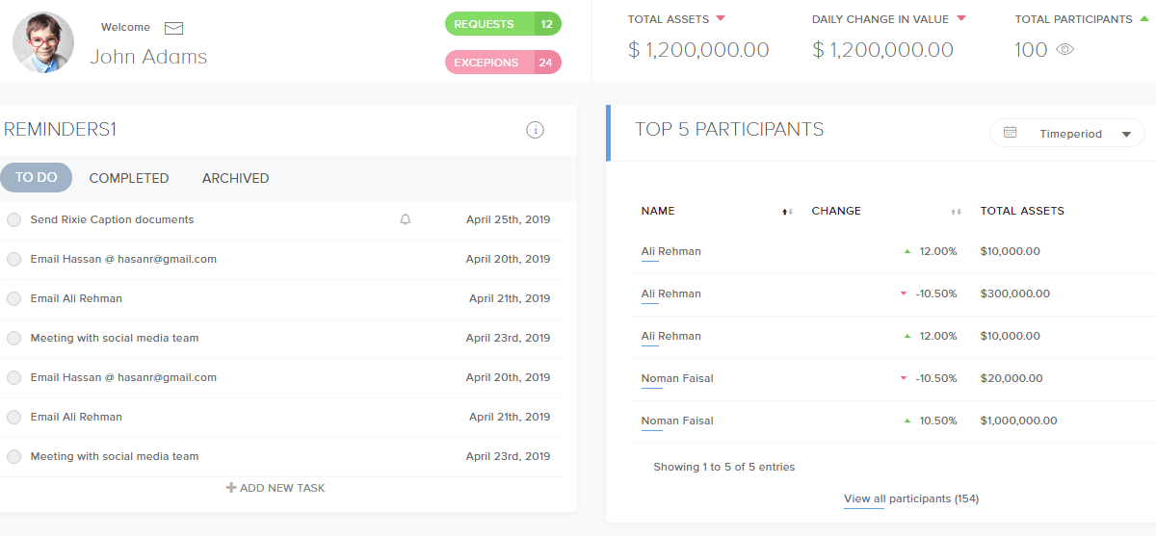
Task: Click the TOTAL ASSETS table column header
Action: 1022,211
